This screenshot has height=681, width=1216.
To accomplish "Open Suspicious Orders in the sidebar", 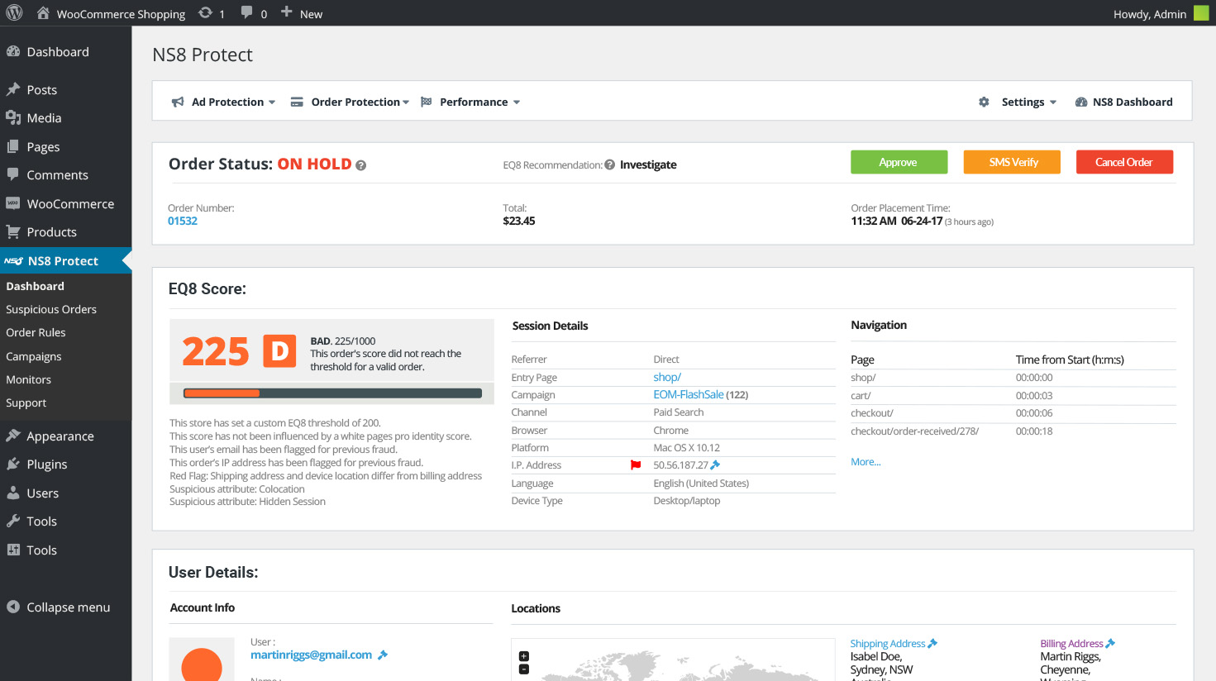I will (x=51, y=309).
